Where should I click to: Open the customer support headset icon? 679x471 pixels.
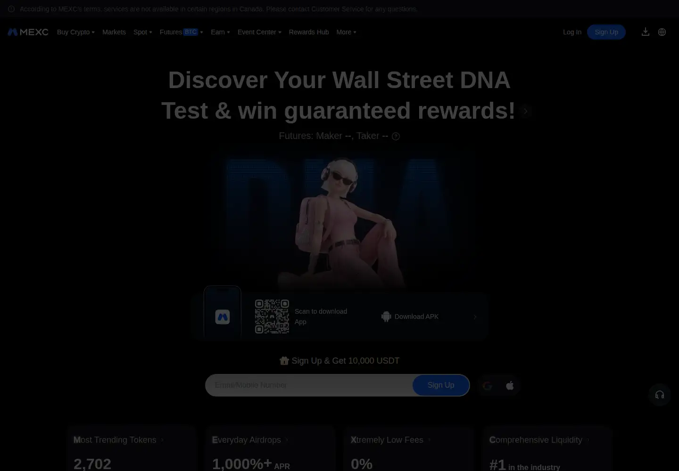pos(660,395)
